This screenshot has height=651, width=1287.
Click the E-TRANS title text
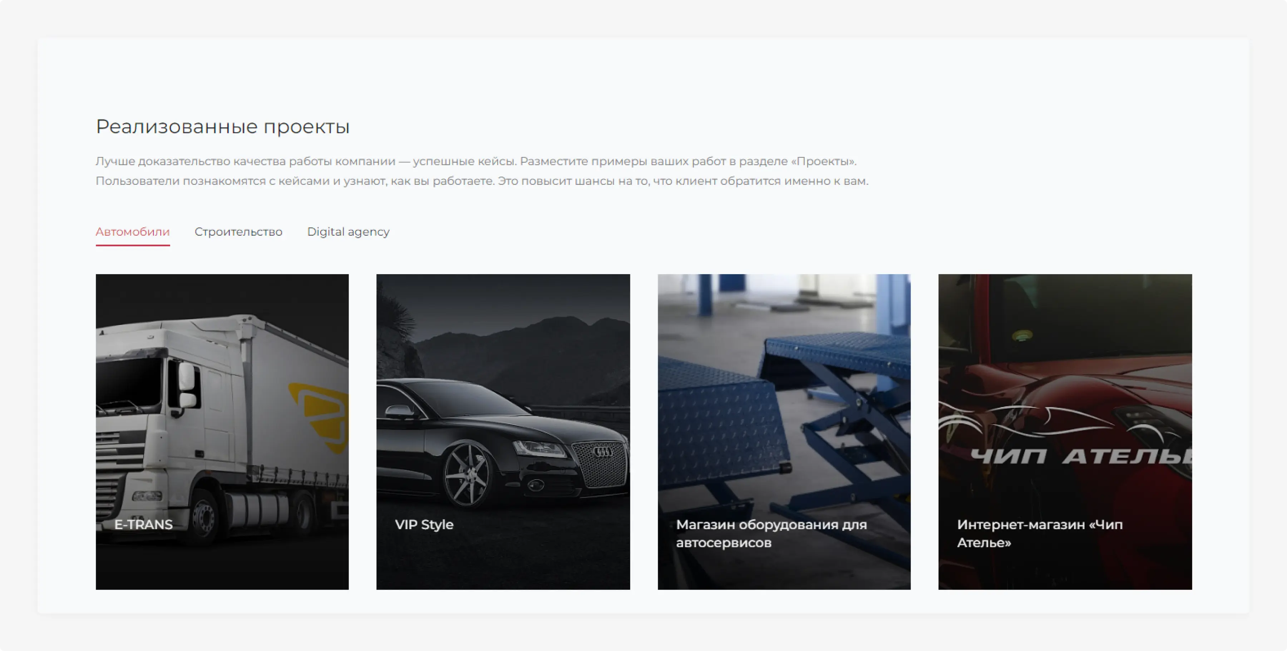[143, 524]
